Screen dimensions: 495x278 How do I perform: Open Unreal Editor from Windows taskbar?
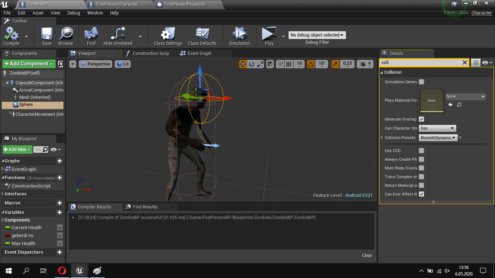[x=79, y=270]
